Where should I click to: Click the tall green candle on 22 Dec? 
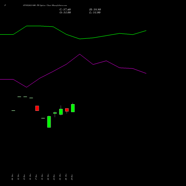(49, 122)
